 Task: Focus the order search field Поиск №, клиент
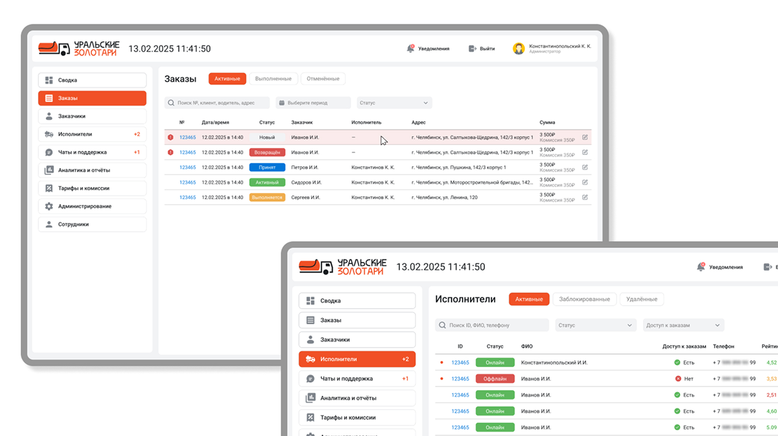pyautogui.click(x=217, y=103)
